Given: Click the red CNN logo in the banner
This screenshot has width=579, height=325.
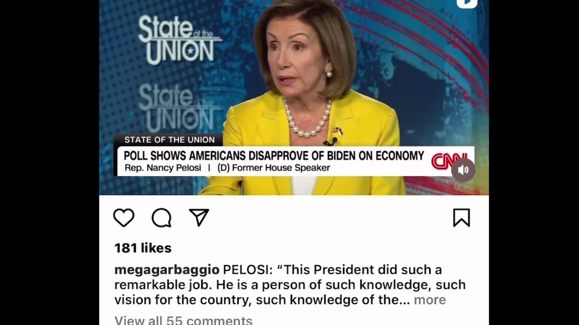Looking at the screenshot, I should pos(448,161).
